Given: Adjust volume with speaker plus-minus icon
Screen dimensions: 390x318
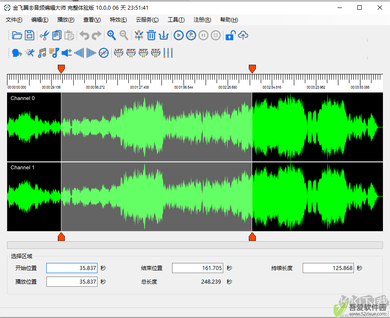Looking at the screenshot, I should [67, 53].
